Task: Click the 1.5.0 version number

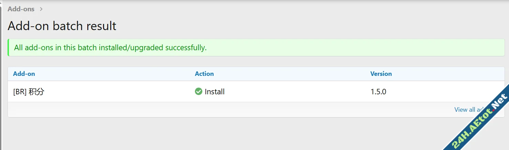Action: coord(378,92)
